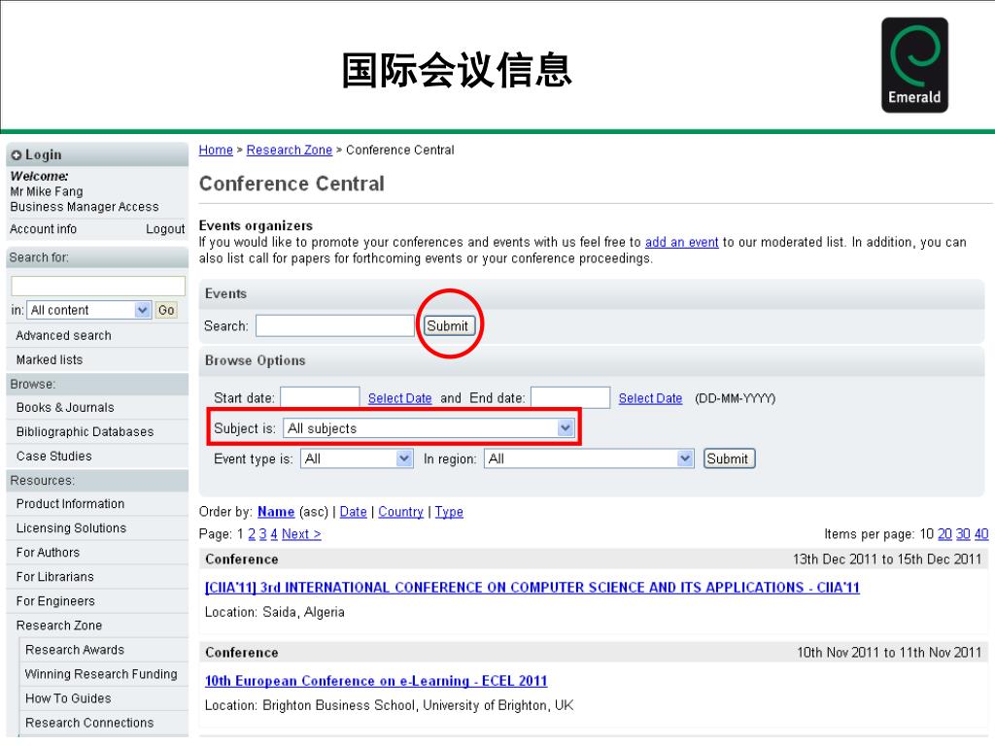Follow the add an event link
Viewport: 995px width, 746px height.
pos(681,242)
